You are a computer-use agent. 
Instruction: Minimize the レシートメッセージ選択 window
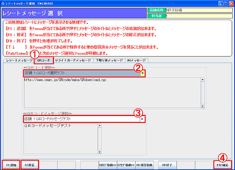pos(221,4)
